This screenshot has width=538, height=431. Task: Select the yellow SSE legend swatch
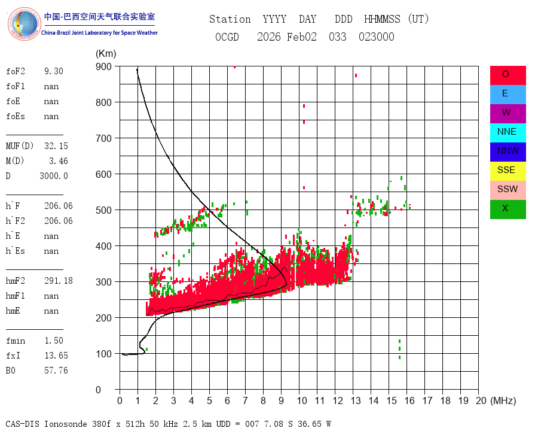tap(508, 171)
